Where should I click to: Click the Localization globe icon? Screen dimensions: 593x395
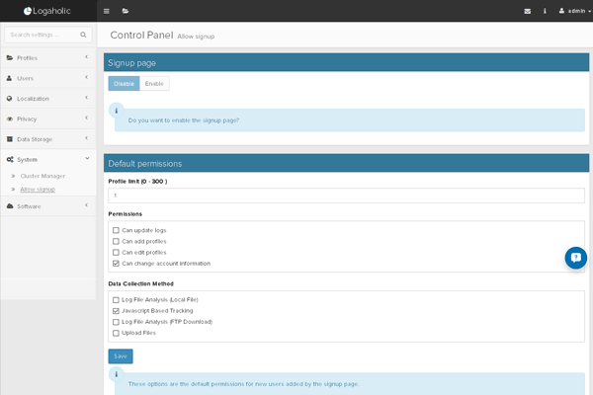(10, 98)
